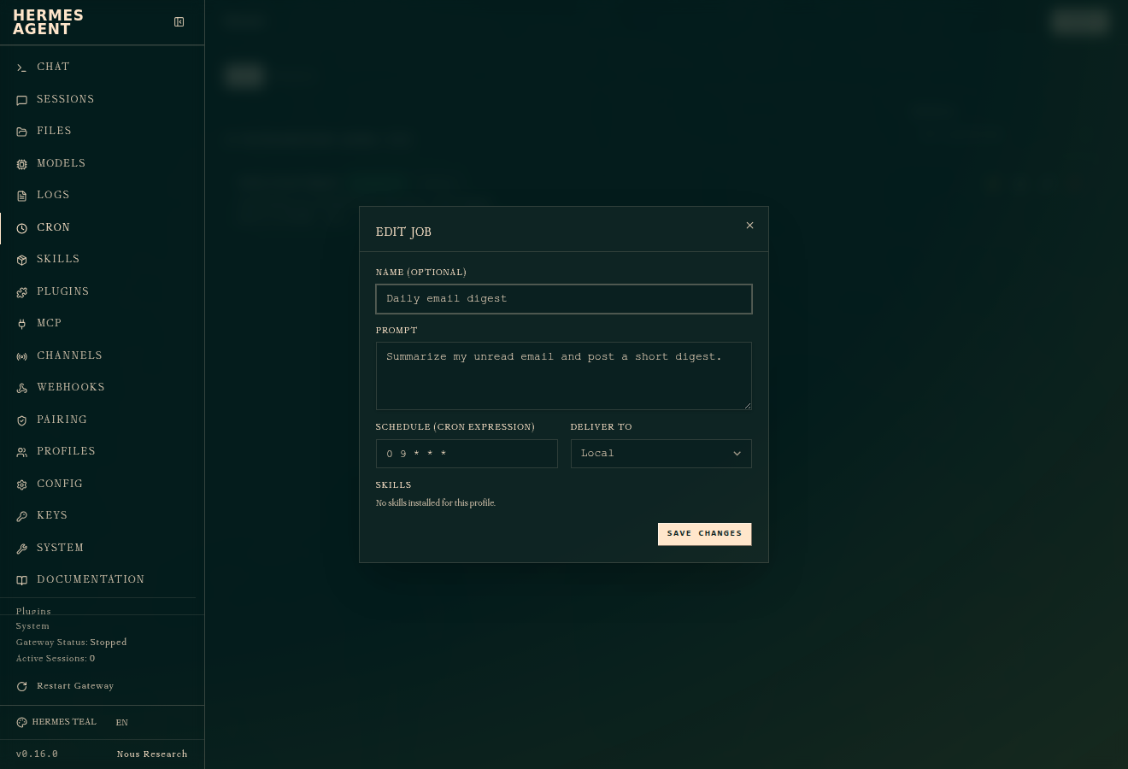Click the Channels broadcast icon
The height and width of the screenshot is (769, 1128).
(22, 356)
